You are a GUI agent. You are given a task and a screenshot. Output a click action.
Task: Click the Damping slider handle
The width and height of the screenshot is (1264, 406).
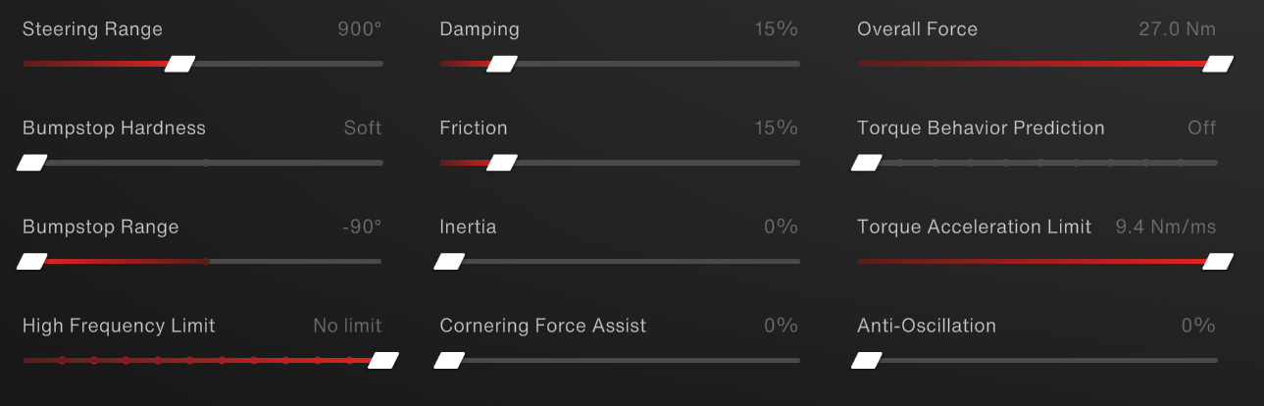(502, 64)
